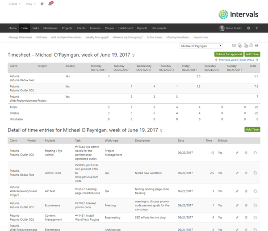Open the Invoices tab
The width and height of the screenshot is (268, 231).
click(95, 28)
